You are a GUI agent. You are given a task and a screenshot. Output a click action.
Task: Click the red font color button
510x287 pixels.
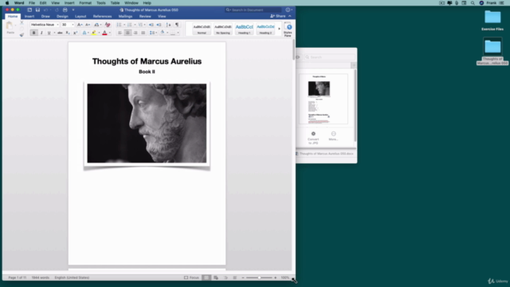pyautogui.click(x=104, y=33)
